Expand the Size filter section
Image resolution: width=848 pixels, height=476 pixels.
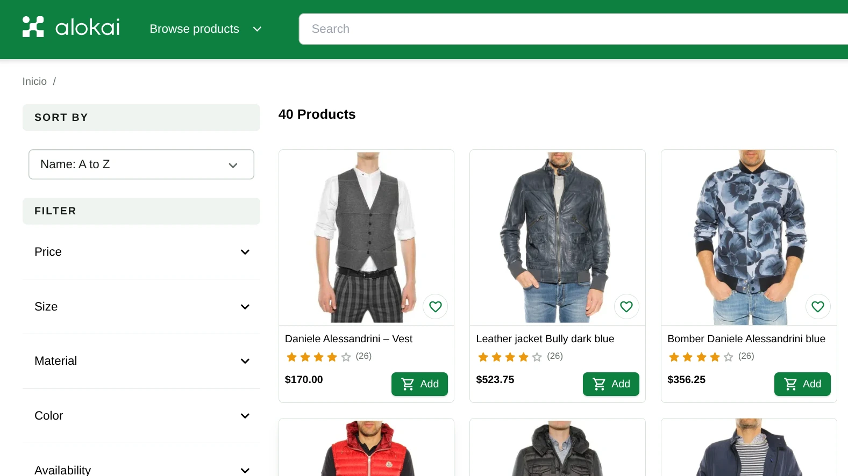tap(141, 307)
